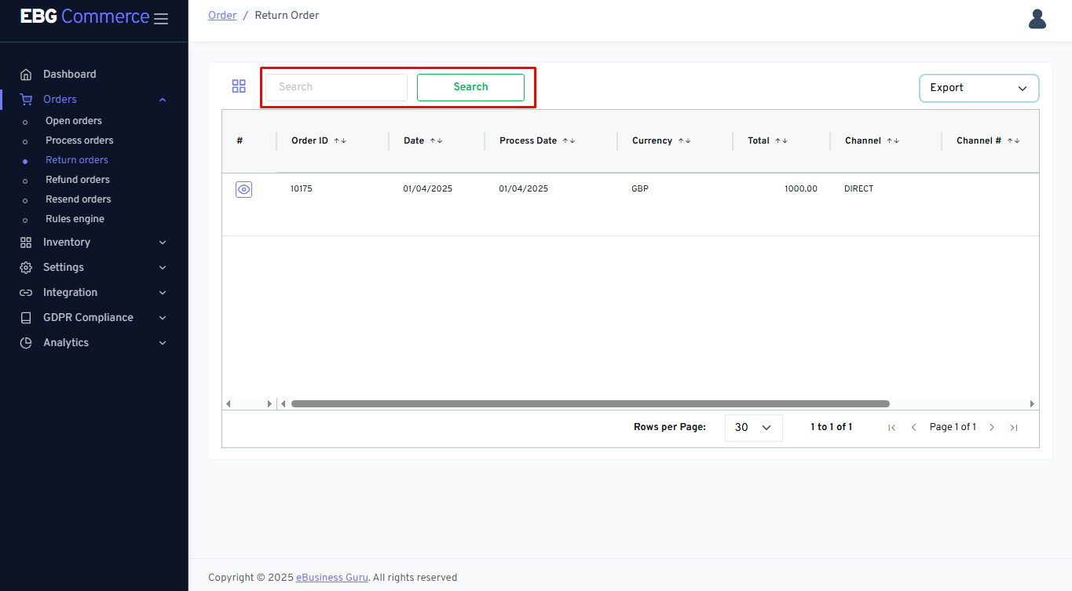Image resolution: width=1072 pixels, height=591 pixels.
Task: Open the Rows per Page dropdown
Action: point(753,428)
